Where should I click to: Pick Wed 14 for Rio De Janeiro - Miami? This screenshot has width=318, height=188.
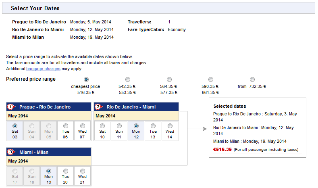(170, 126)
